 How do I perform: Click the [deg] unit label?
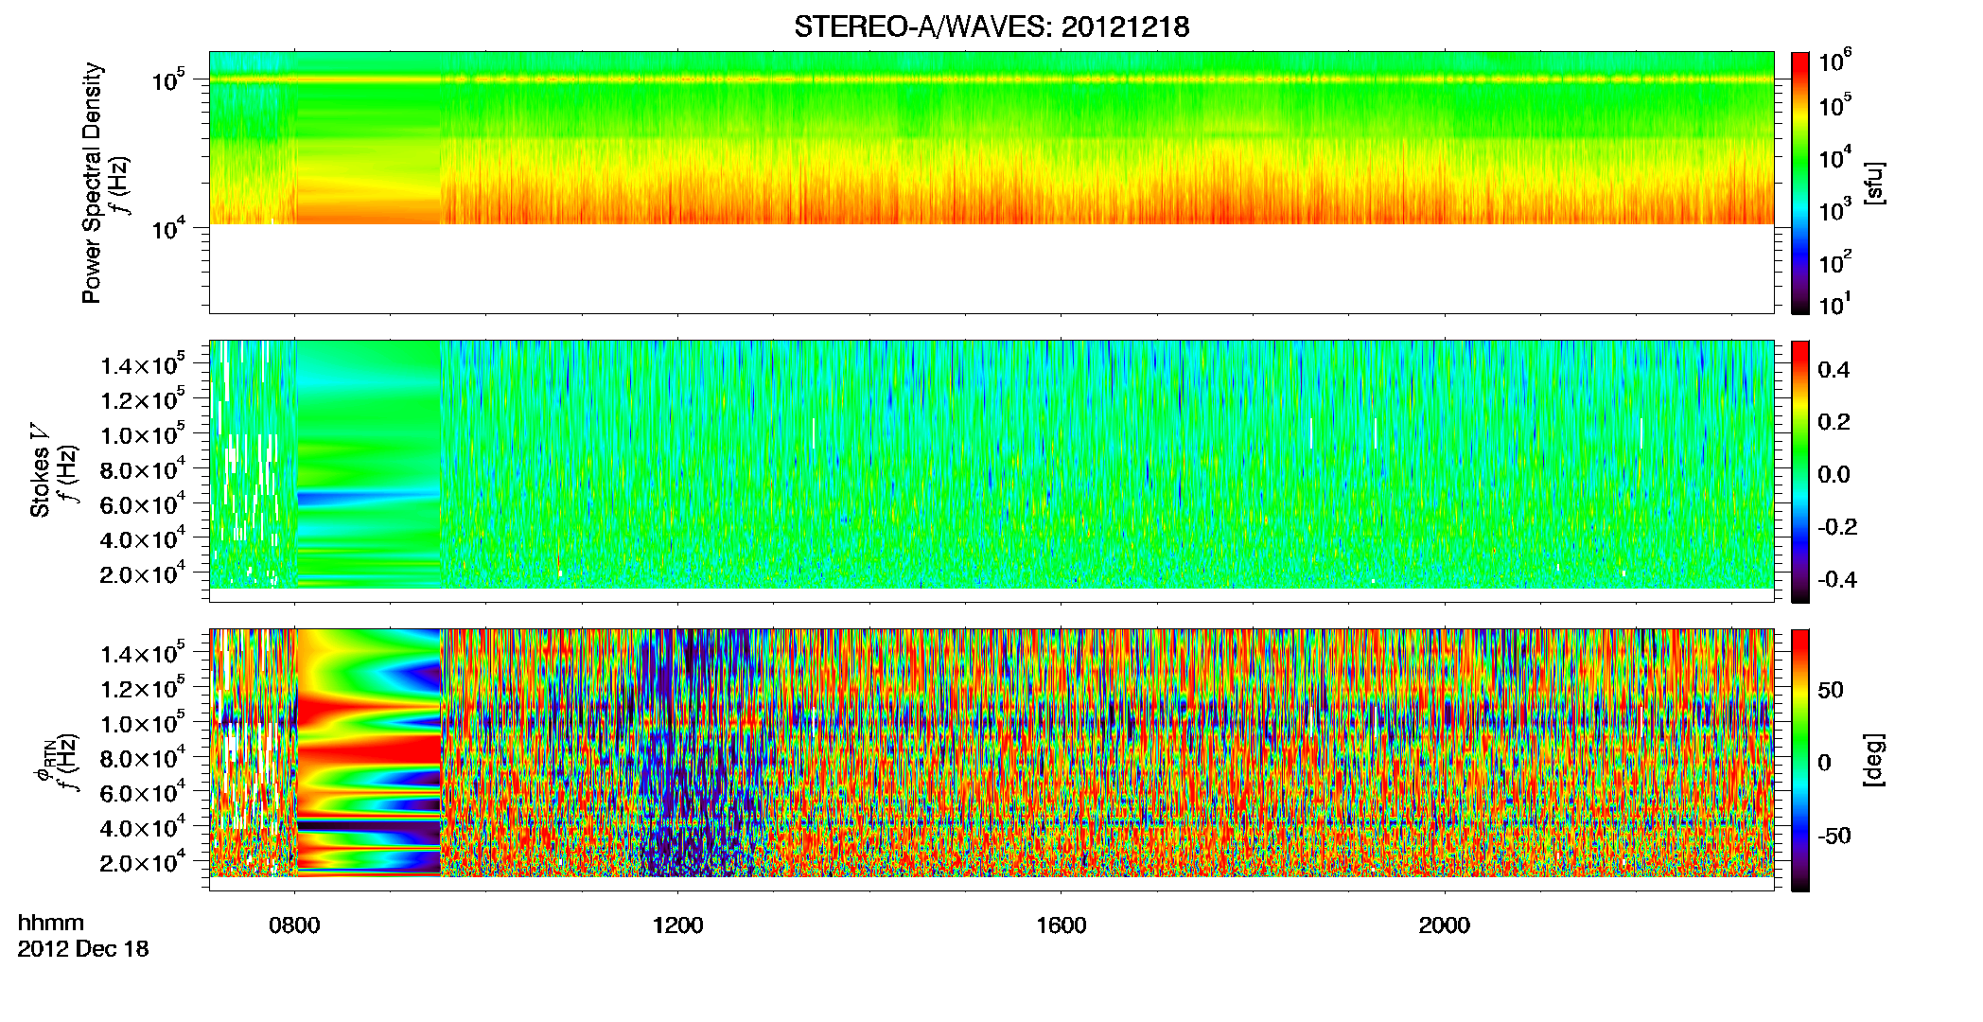tap(1874, 760)
